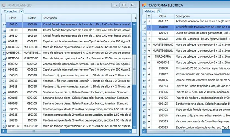Click the Clave header in Conceptos grid
Screen dimensions: 230x137
point(13,18)
